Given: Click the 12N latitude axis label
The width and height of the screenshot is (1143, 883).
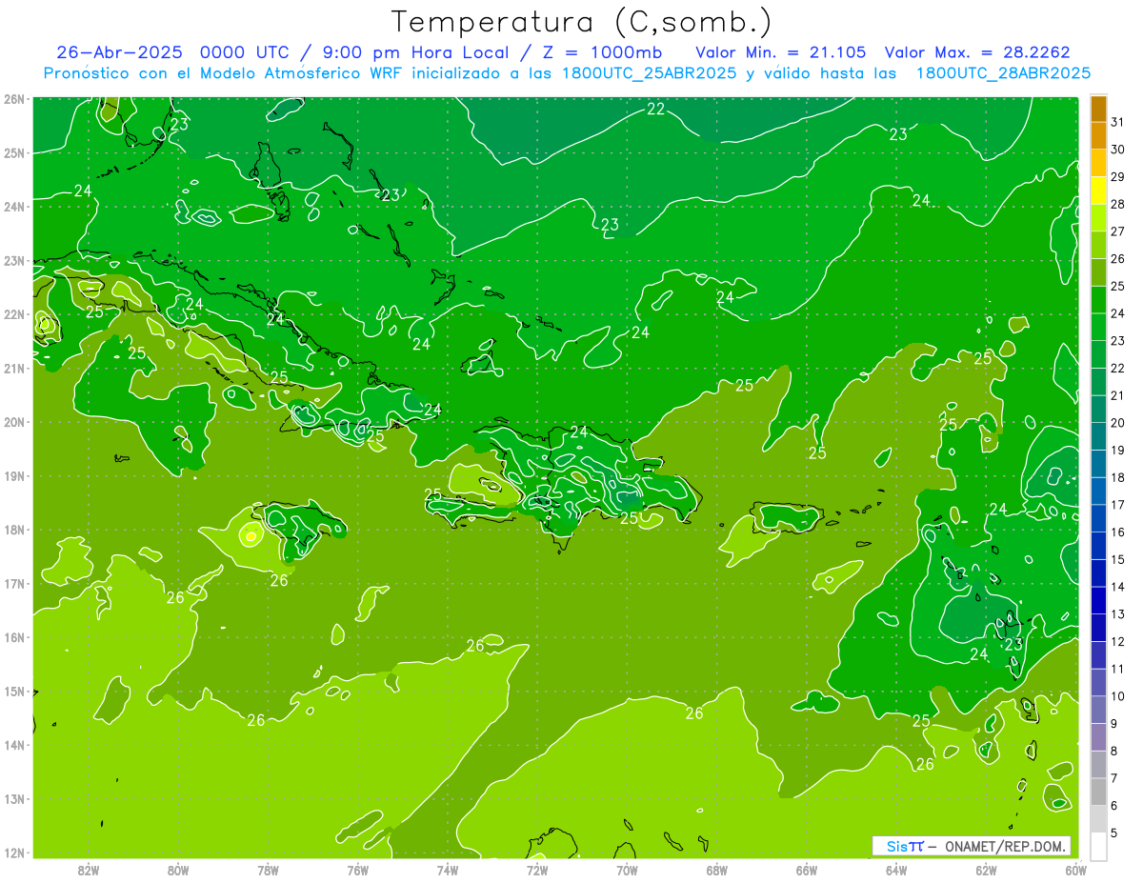Looking at the screenshot, I should pos(14,853).
